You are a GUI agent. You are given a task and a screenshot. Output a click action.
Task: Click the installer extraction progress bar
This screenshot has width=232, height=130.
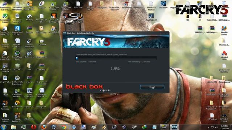point(116,58)
